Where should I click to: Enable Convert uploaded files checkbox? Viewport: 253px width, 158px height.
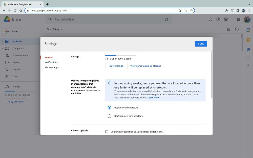107,132
